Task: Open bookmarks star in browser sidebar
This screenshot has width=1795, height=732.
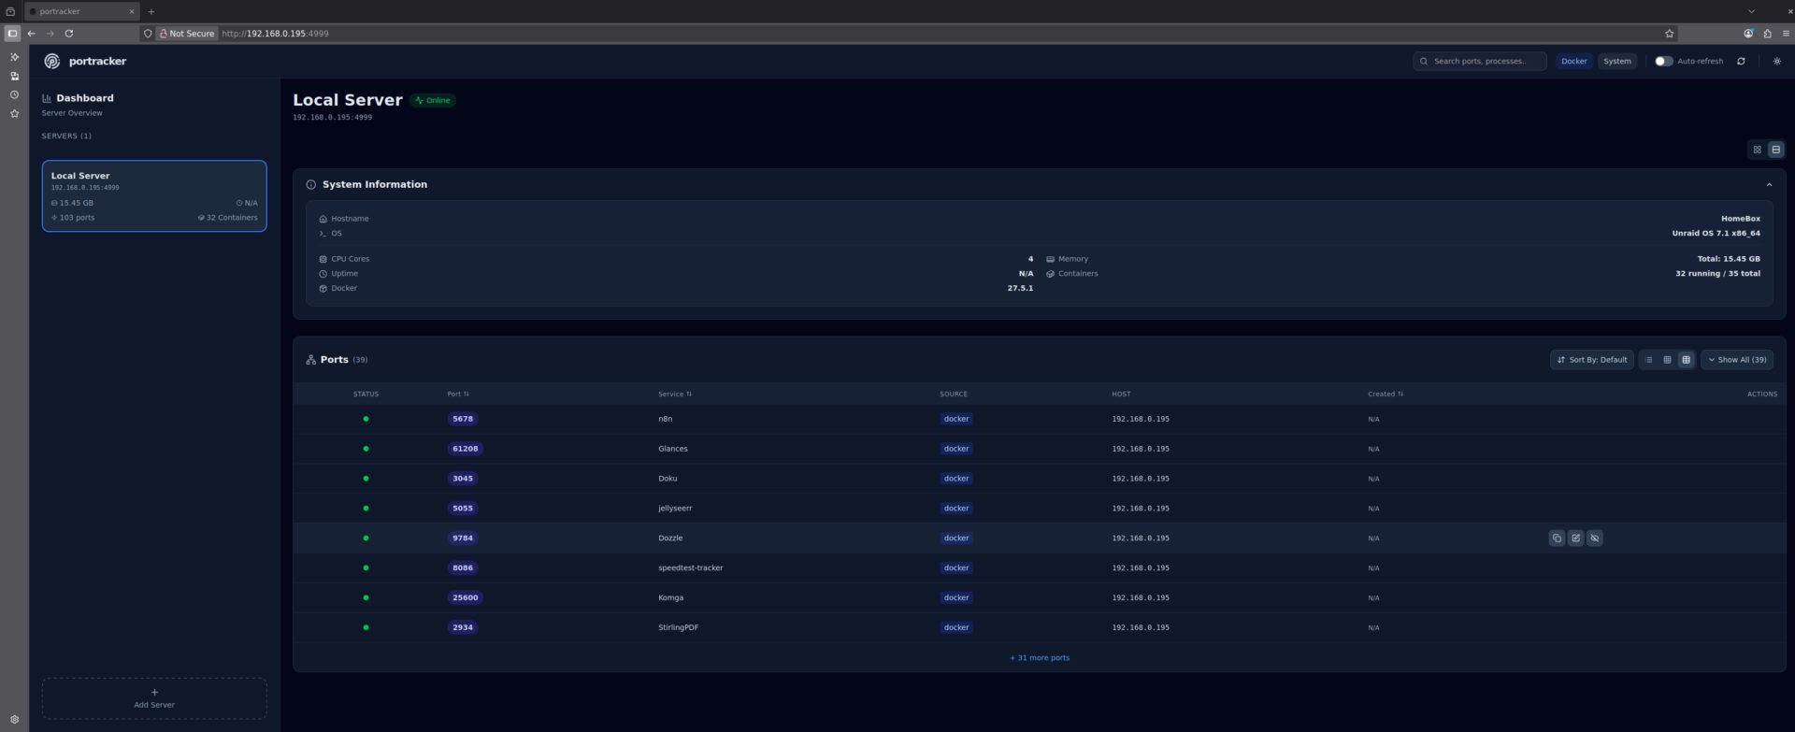Action: 14,113
